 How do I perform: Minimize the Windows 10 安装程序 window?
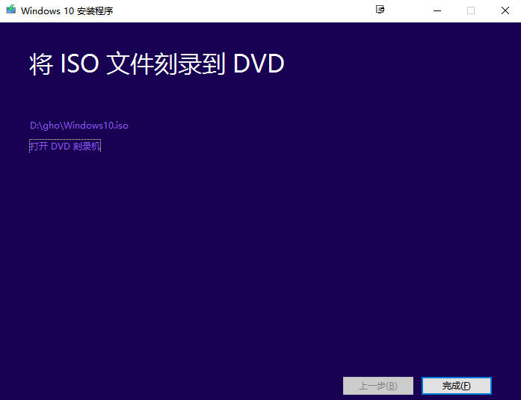point(437,10)
